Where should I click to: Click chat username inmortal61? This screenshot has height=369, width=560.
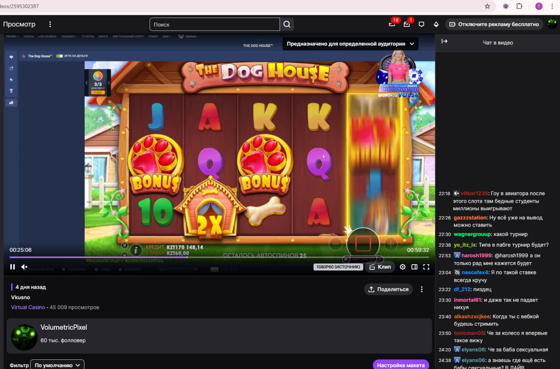coord(468,300)
